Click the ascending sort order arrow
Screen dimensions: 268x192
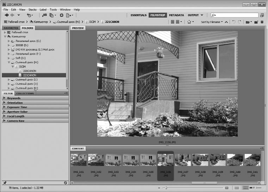click(226, 22)
